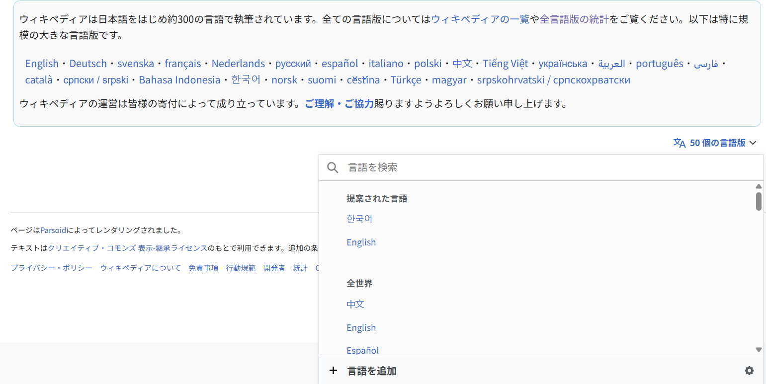Open the українська link

[x=563, y=64]
